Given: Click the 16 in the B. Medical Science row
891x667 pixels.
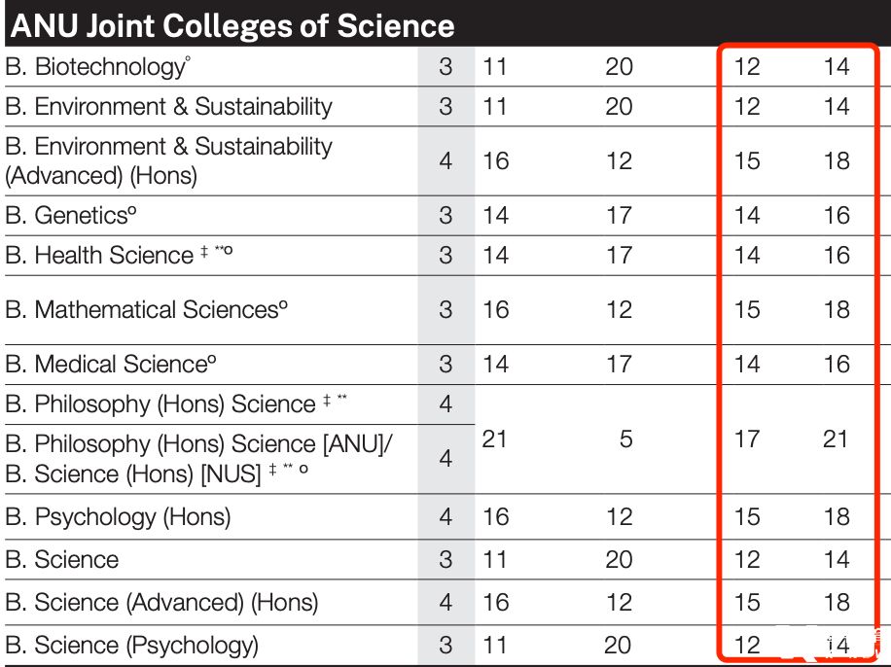Looking at the screenshot, I should 837,365.
